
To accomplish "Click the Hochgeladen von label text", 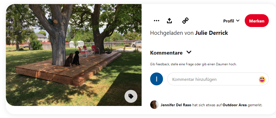I will click(172, 33).
